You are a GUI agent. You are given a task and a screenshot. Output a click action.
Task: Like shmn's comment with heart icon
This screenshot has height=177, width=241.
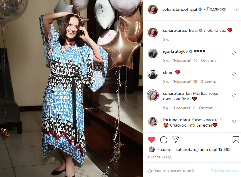pos(233,74)
